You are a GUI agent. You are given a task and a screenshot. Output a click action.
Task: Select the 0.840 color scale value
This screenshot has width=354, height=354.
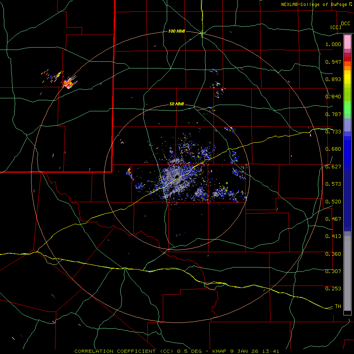(x=333, y=97)
